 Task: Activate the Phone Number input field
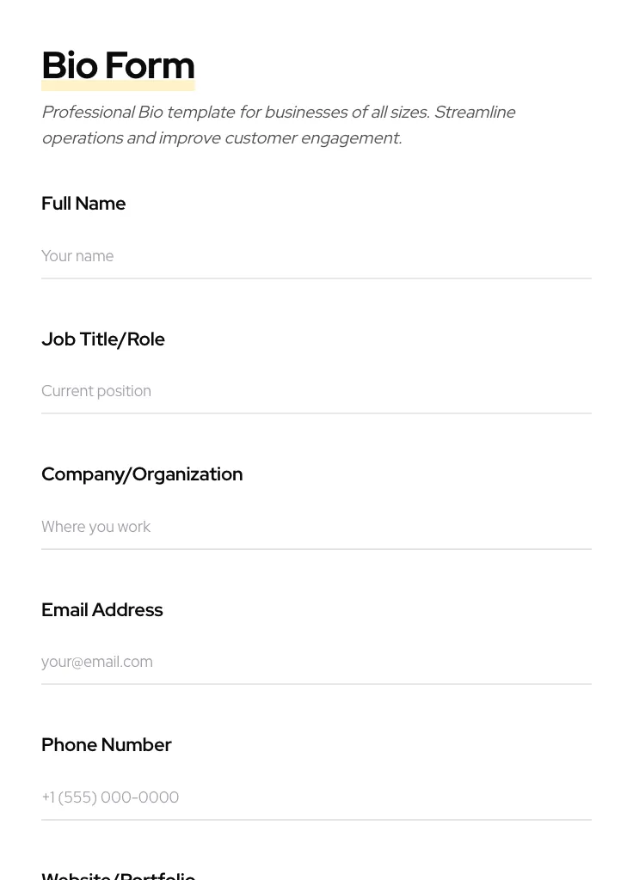click(316, 797)
